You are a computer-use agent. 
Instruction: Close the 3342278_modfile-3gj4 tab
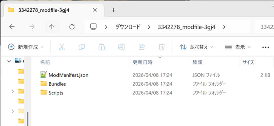[x=95, y=10]
